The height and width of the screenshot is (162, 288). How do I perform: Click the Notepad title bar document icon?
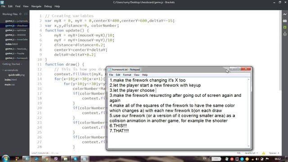click(x=110, y=69)
